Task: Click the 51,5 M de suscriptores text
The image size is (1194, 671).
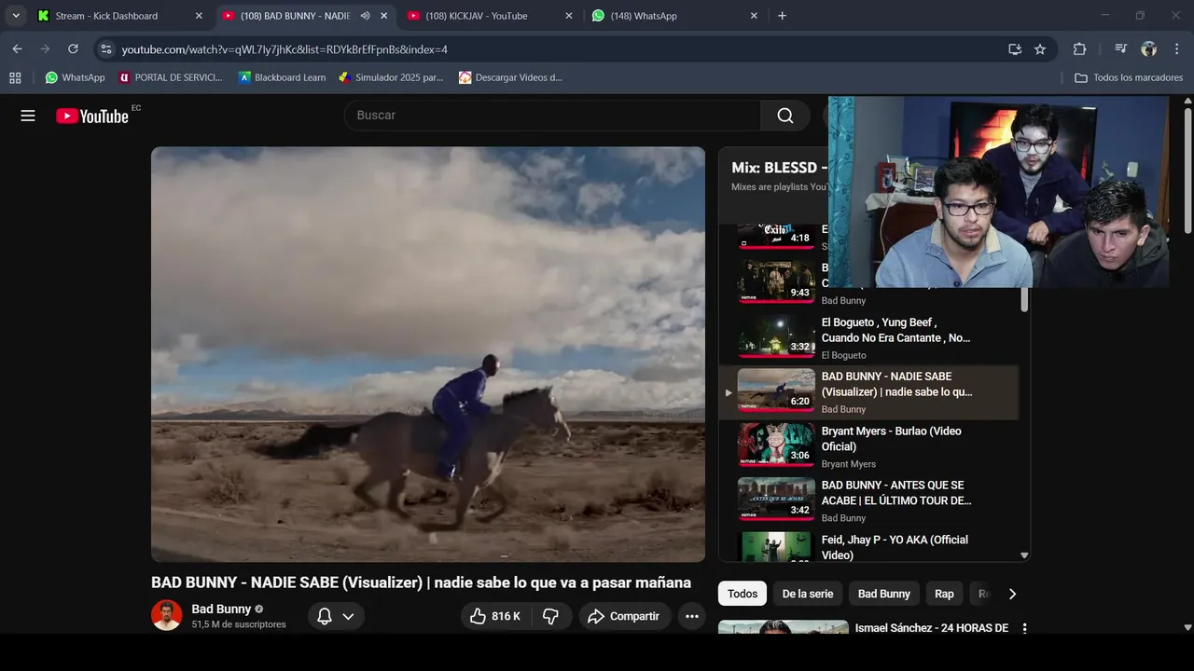Action: click(239, 624)
